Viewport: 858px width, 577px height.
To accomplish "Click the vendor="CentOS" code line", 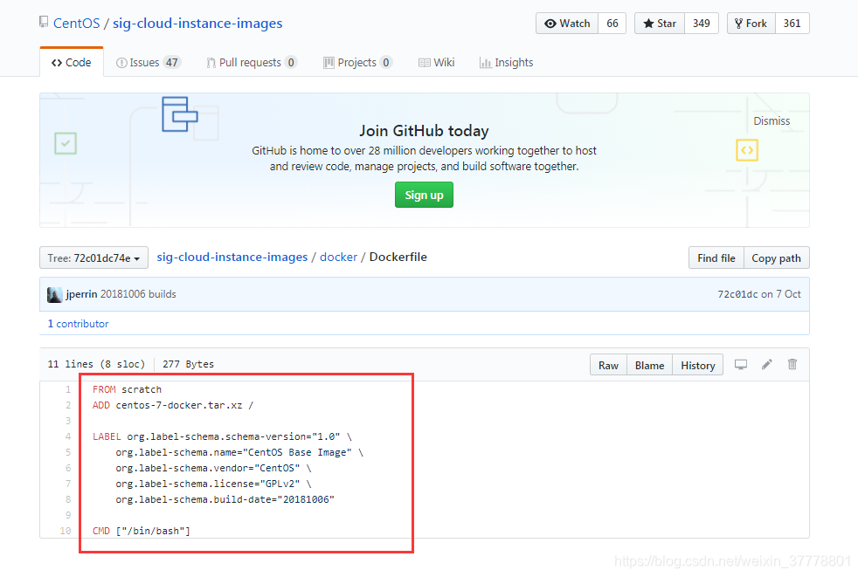I will [x=213, y=468].
